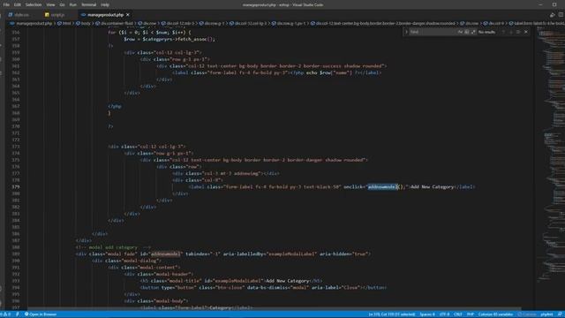Click the open changes icon beside split editor
The height and width of the screenshot is (318, 565).
552,15
